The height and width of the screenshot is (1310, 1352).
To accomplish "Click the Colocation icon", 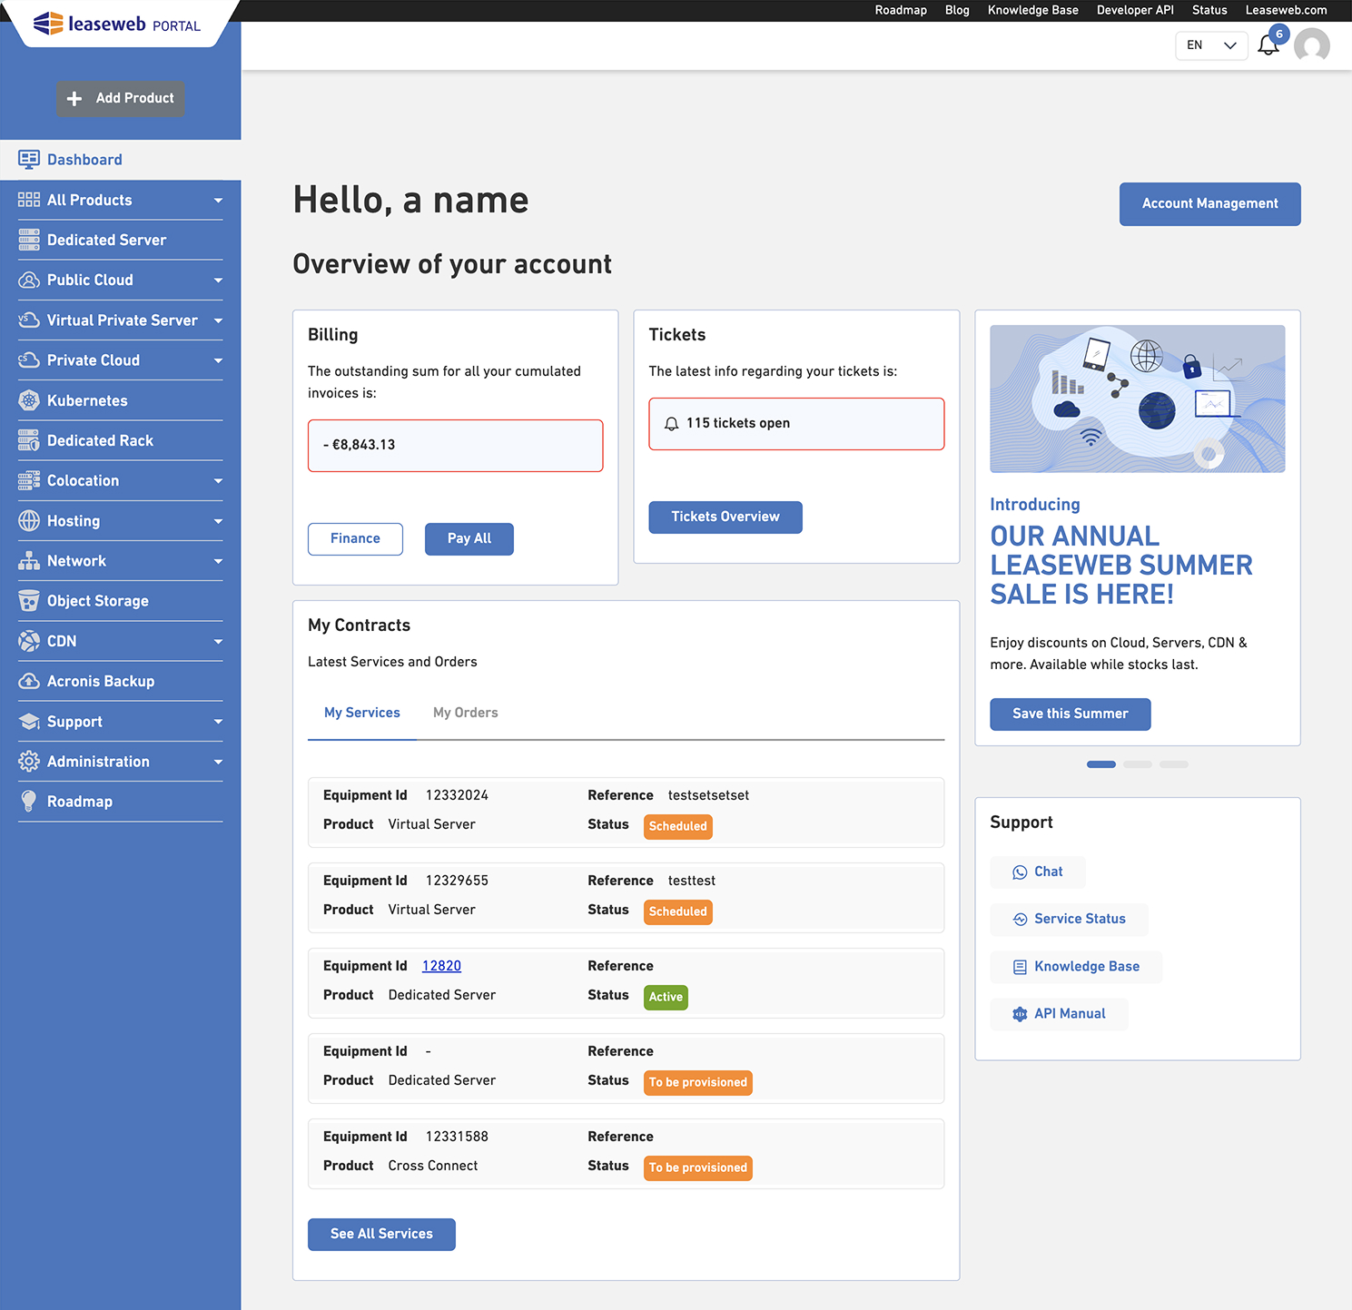I will (29, 480).
